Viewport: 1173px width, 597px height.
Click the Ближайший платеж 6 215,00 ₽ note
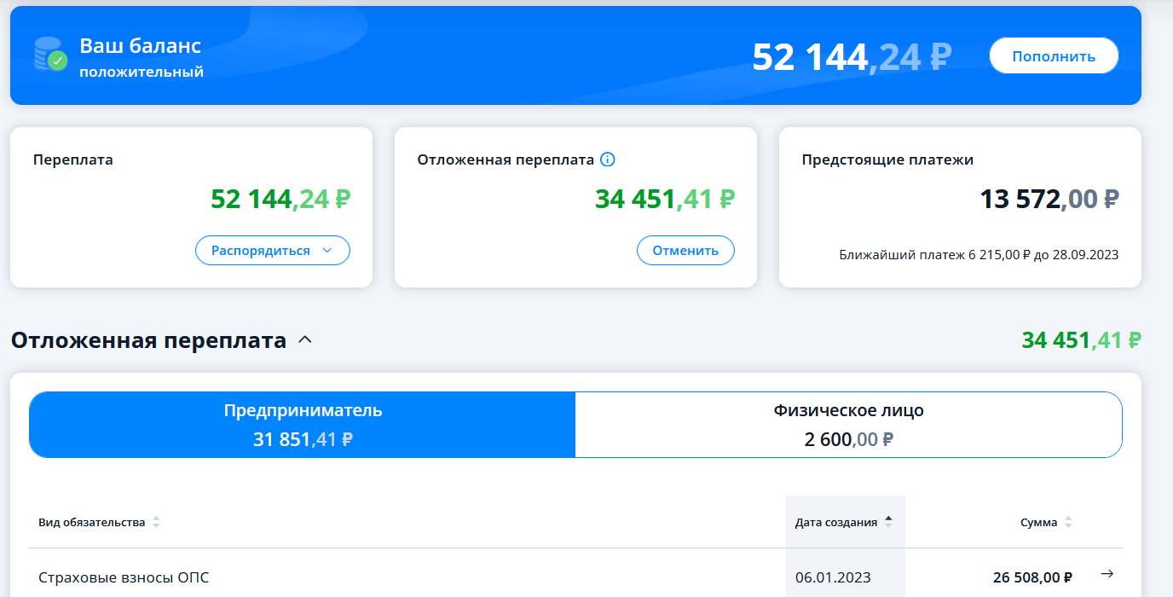click(979, 254)
